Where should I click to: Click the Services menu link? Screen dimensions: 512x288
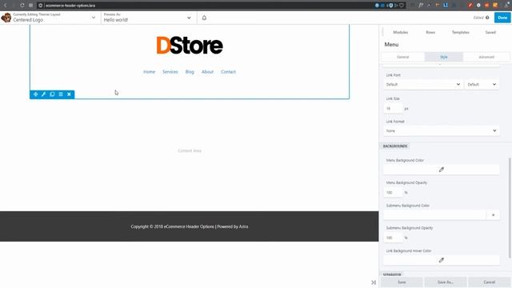click(170, 72)
